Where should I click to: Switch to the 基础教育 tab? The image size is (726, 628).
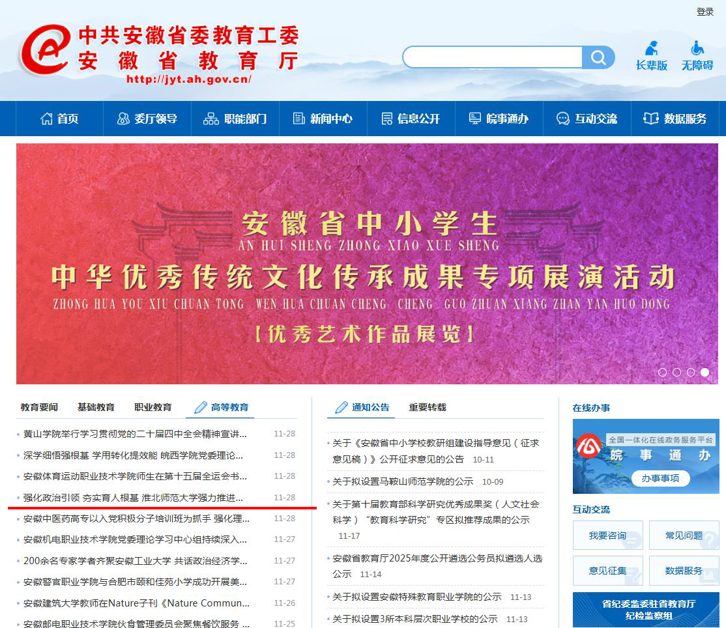96,407
